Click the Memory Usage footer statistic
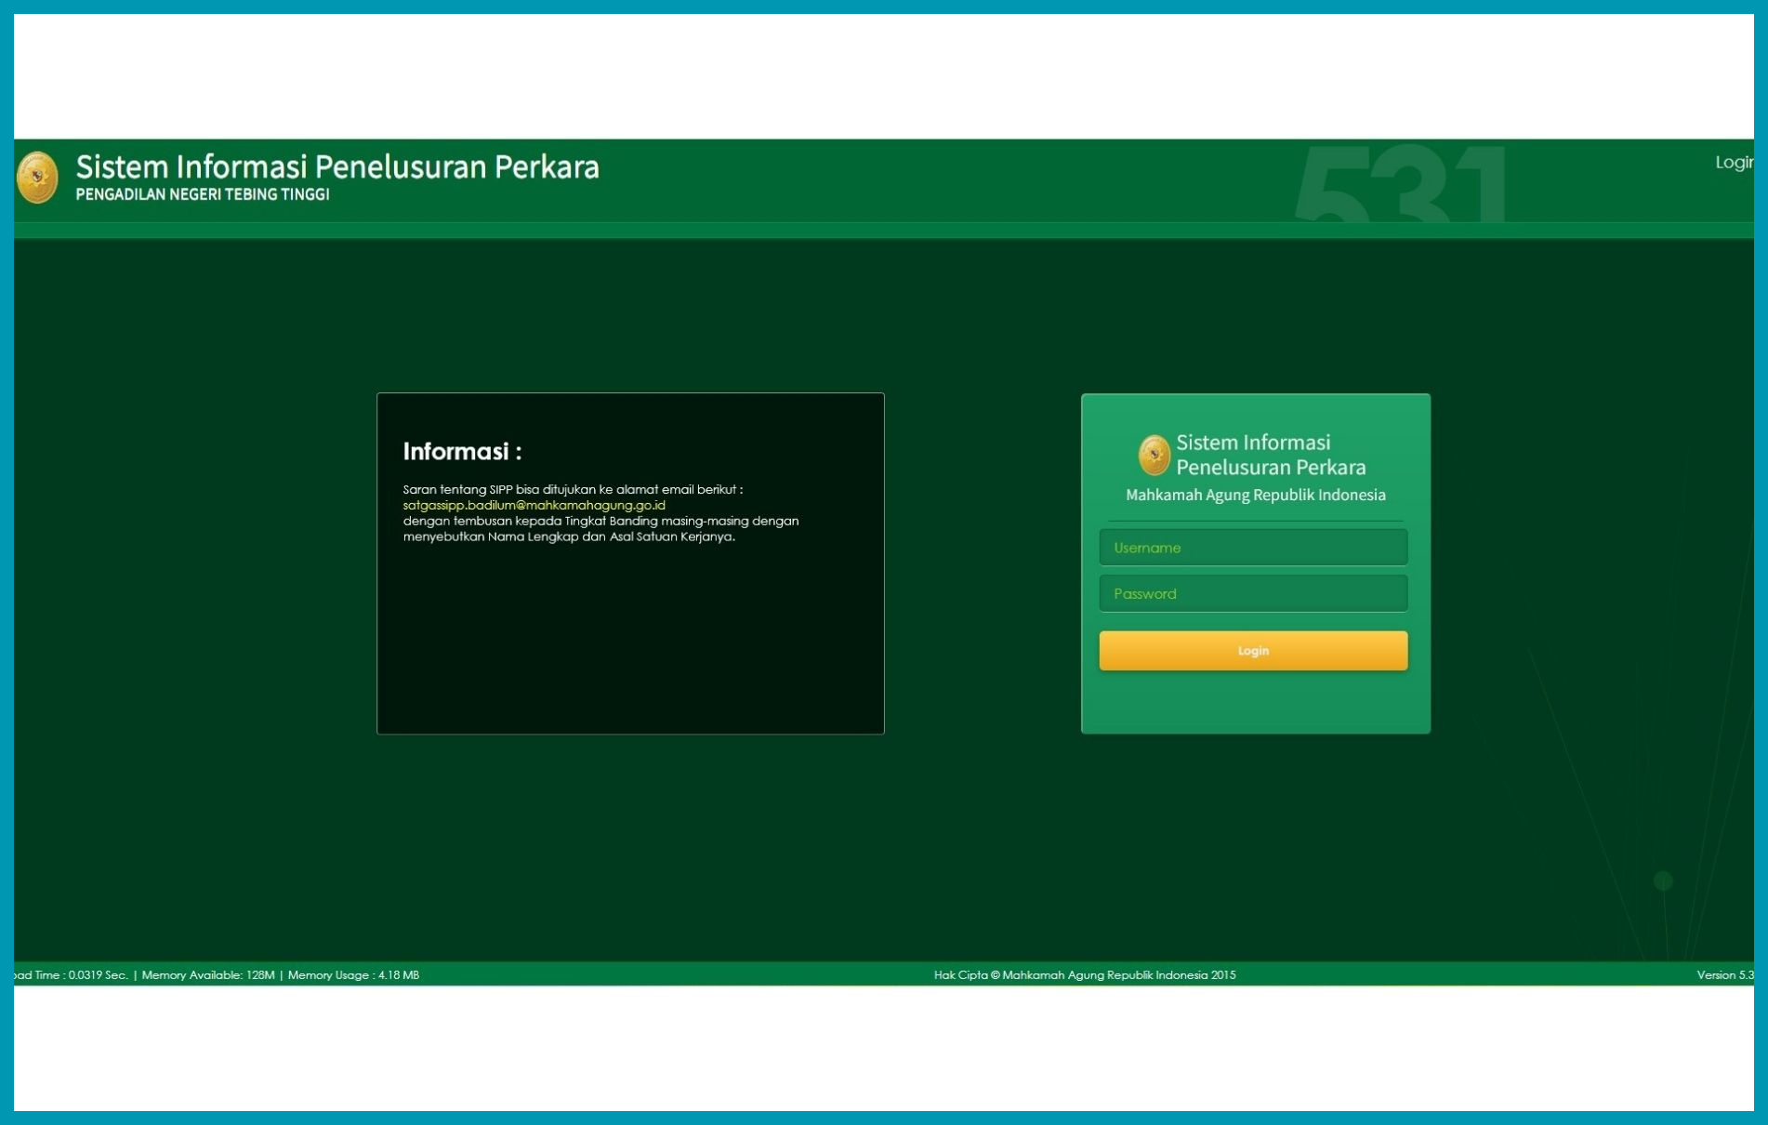This screenshot has height=1125, width=1768. [x=353, y=975]
